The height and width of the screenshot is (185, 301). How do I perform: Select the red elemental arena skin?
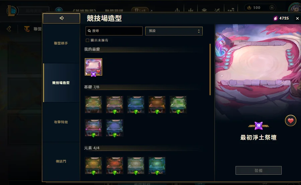115,165
